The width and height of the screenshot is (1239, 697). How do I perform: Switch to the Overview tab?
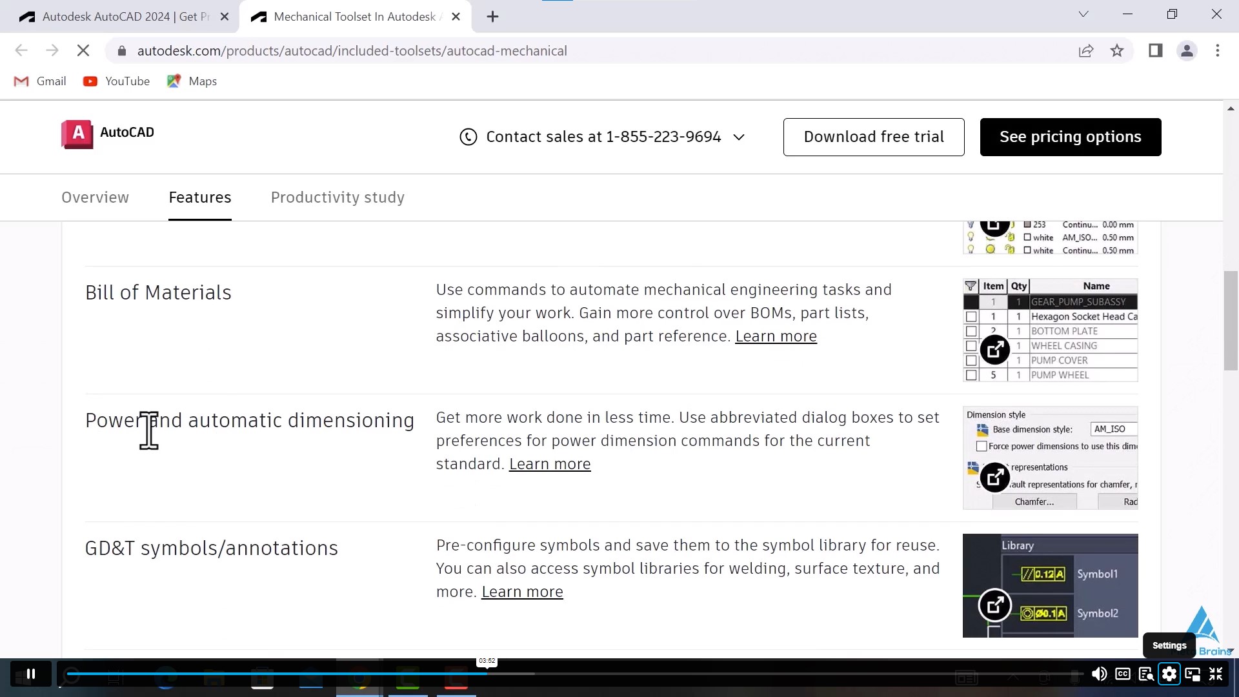(95, 197)
